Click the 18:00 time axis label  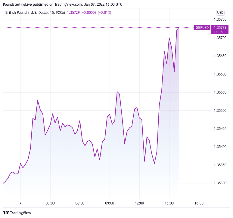point(199,203)
